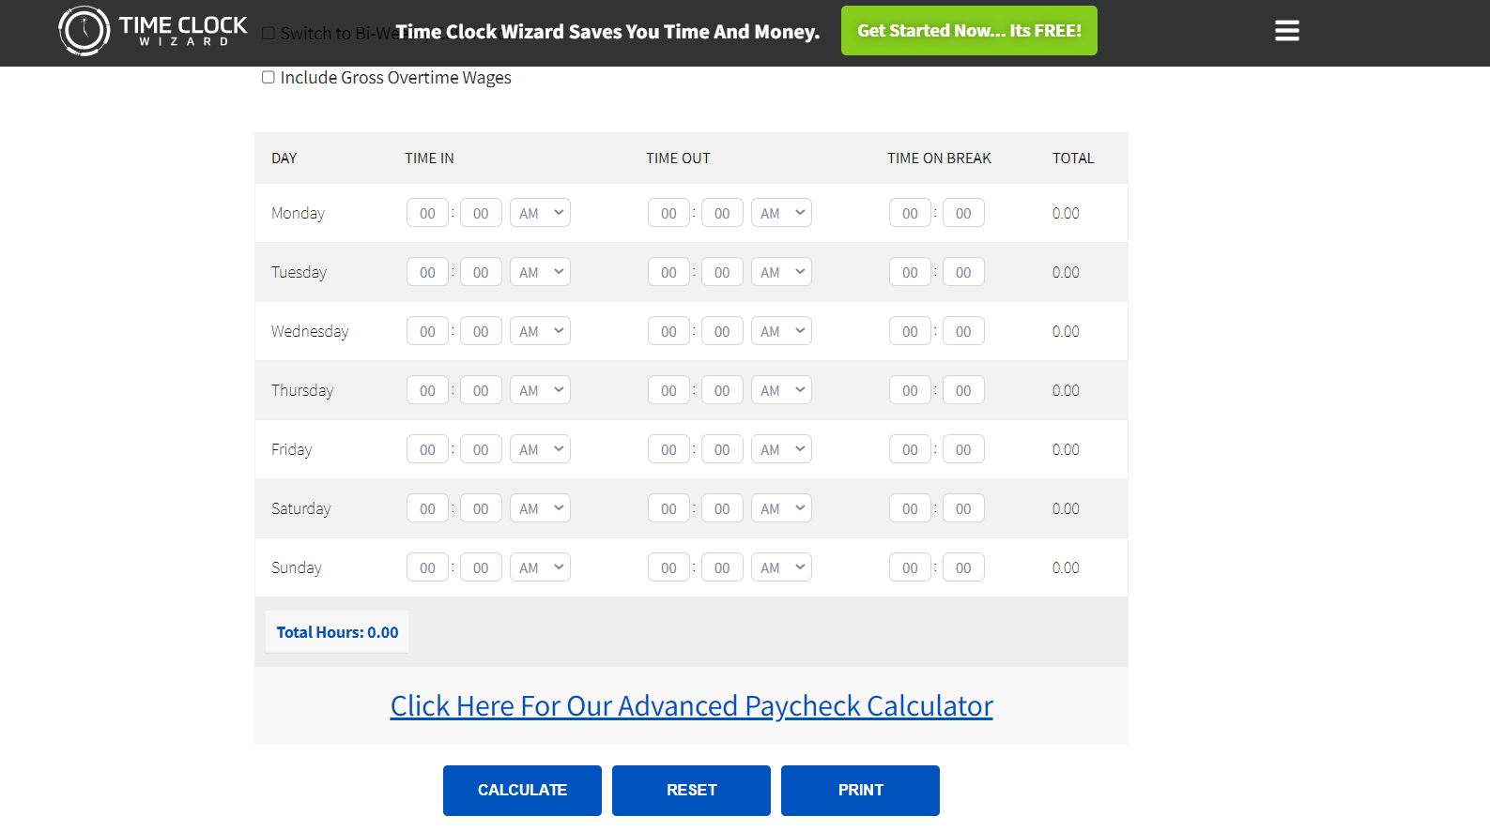Focus Friday Time In hours field

coord(427,449)
